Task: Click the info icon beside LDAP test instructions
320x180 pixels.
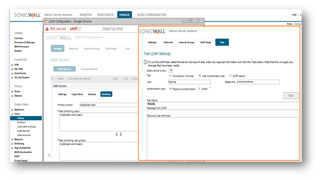Action: (x=145, y=62)
